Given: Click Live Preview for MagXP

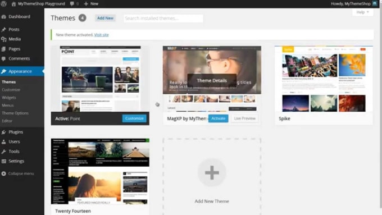Looking at the screenshot, I should 244,118.
